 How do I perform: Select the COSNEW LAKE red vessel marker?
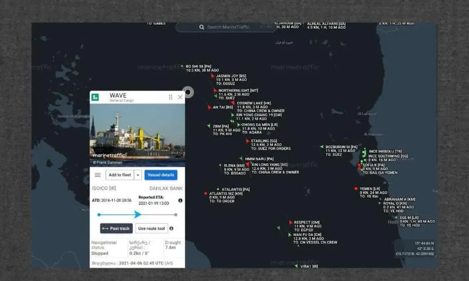pyautogui.click(x=233, y=103)
